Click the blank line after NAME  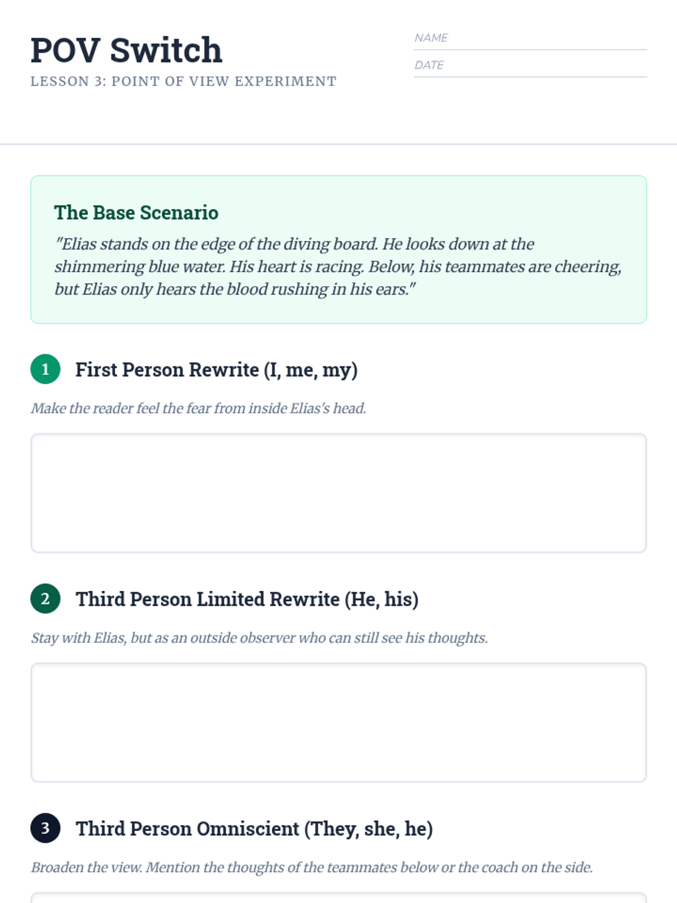tap(547, 40)
